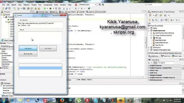This screenshot has height=103, width=184.
Task: Click the edit field below Binding Grid
Action: pos(40,60)
